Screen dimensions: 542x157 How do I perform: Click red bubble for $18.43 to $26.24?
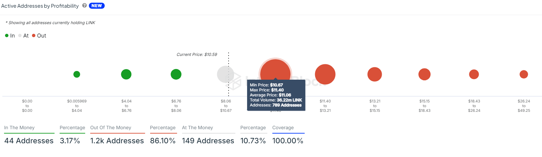coord(474,74)
